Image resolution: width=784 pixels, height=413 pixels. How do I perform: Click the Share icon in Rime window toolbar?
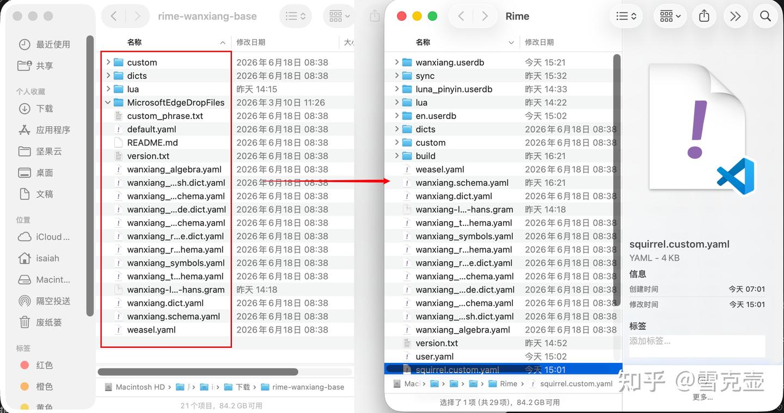704,16
